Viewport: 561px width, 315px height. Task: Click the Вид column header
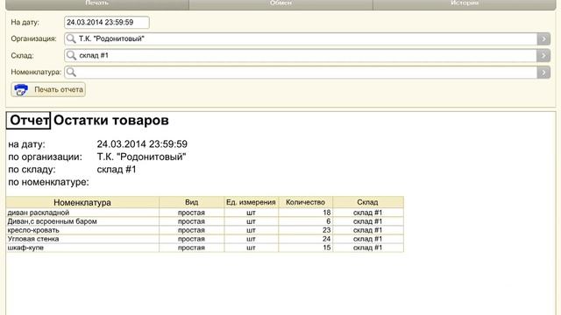point(191,202)
